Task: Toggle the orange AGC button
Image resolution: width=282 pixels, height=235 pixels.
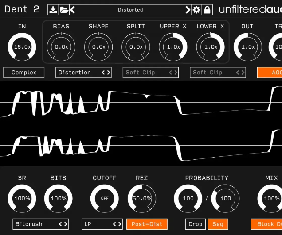Action: (270, 73)
